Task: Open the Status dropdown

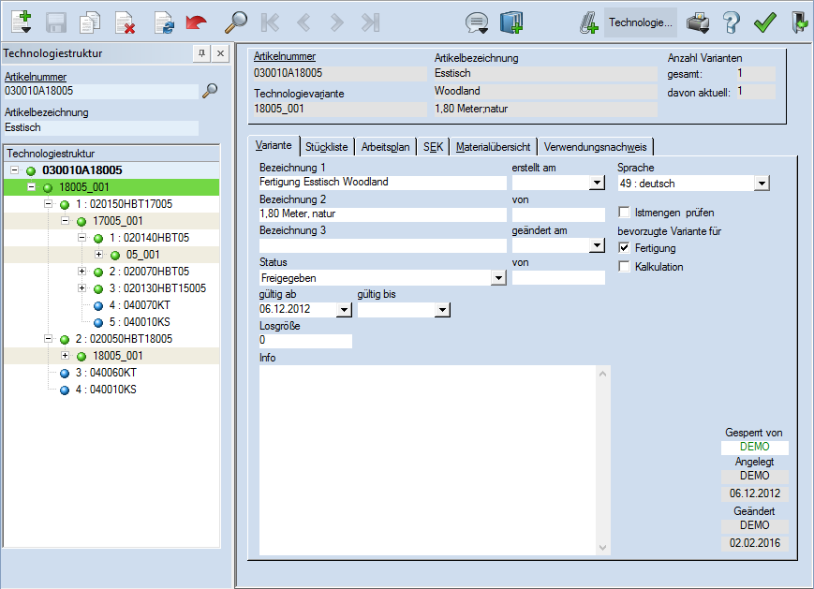Action: tap(497, 278)
